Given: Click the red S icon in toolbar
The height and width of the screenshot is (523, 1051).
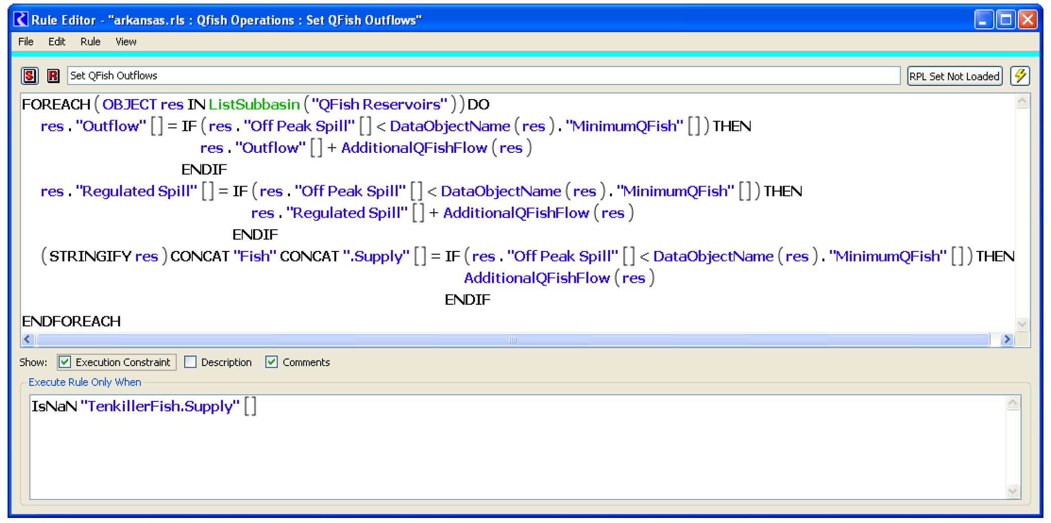Looking at the screenshot, I should 30,76.
